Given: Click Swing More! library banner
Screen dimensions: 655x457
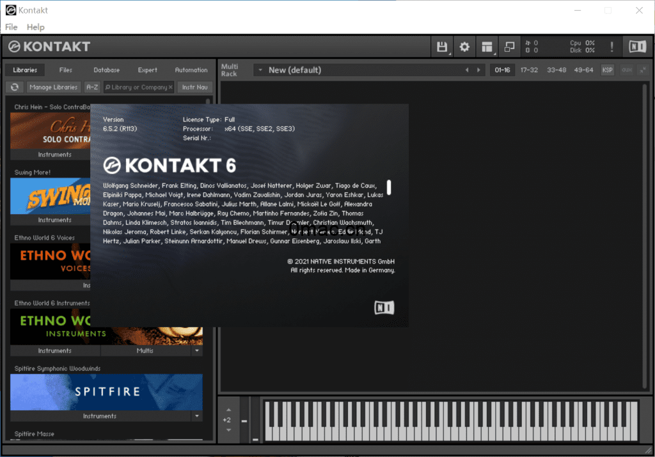Looking at the screenshot, I should coord(51,196).
